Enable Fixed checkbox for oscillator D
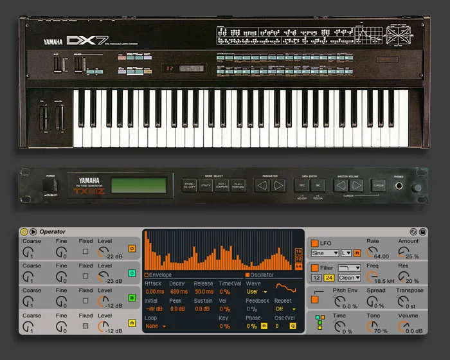This screenshot has width=450, height=360. (85, 251)
